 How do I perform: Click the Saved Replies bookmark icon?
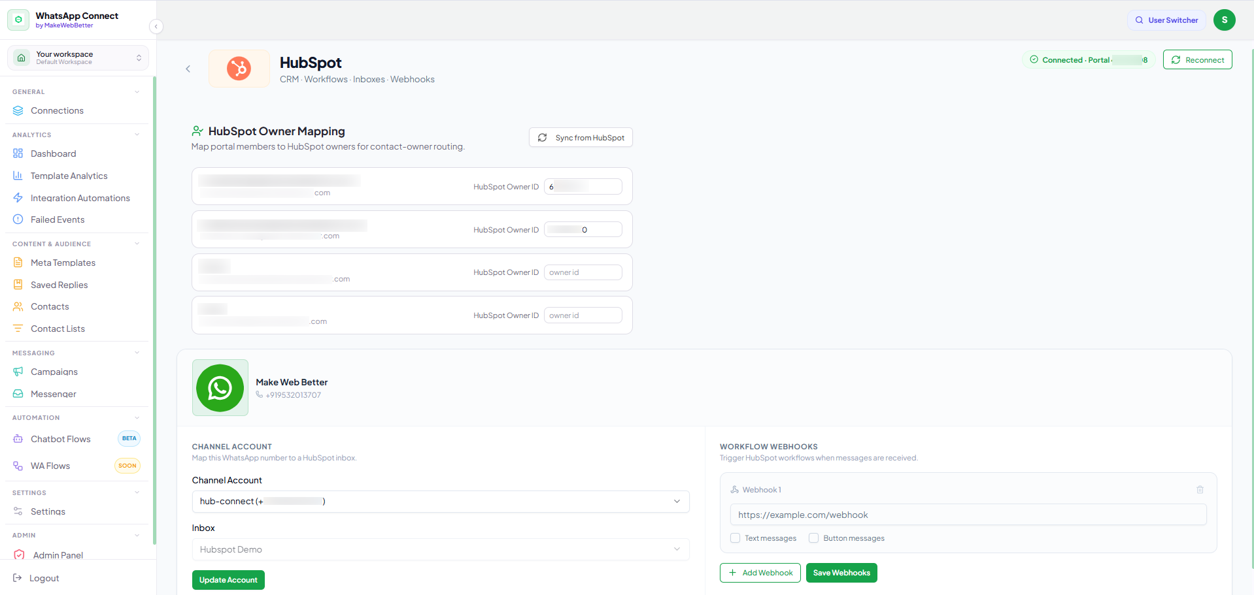[x=18, y=285]
